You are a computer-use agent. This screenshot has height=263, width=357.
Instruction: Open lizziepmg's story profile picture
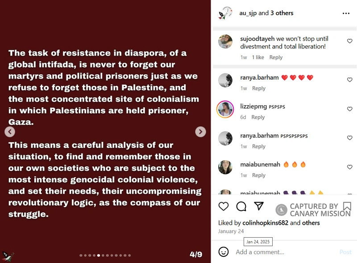coord(225,109)
